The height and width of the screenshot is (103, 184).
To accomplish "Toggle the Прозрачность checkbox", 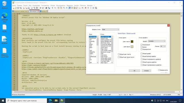I will 159,70.
